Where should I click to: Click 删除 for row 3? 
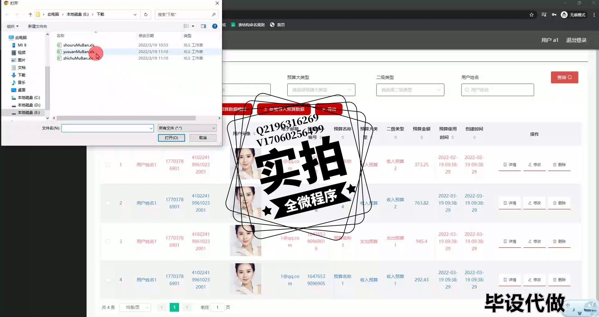coord(559,242)
